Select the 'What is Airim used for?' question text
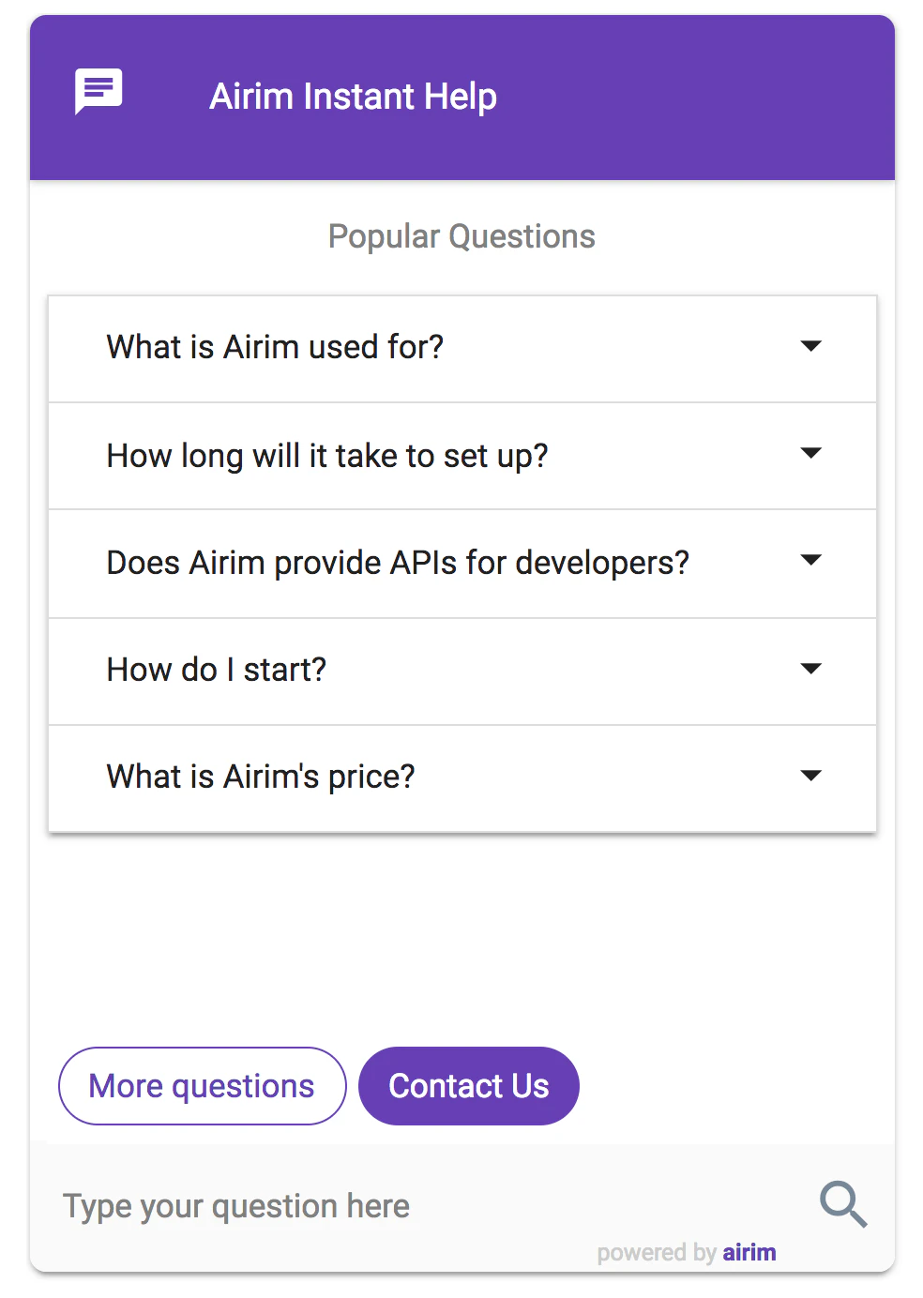 point(275,348)
